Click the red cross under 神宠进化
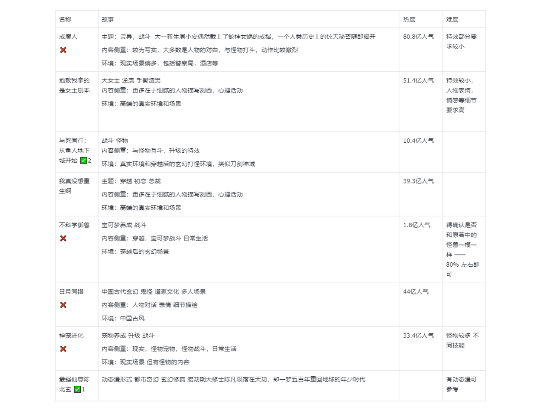Viewport: 535px width, 412px height. pos(63,349)
